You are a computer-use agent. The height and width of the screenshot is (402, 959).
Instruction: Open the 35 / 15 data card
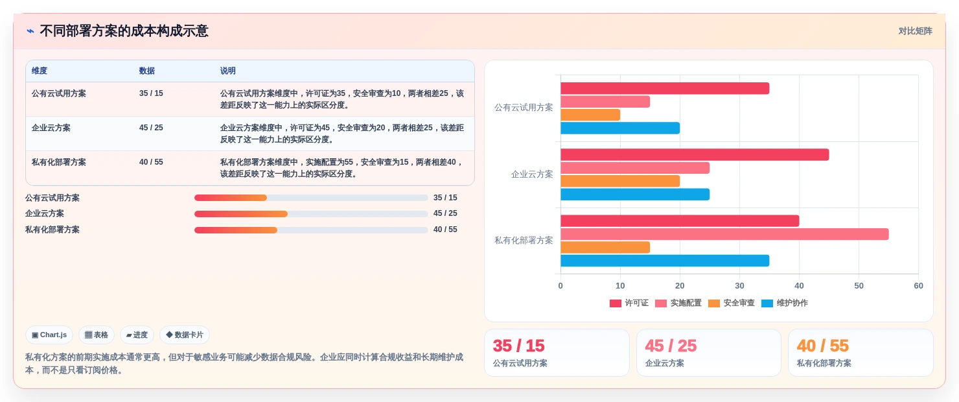click(557, 353)
